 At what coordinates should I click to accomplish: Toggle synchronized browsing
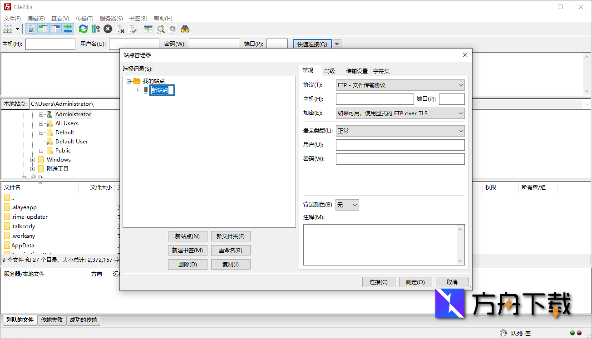click(173, 29)
